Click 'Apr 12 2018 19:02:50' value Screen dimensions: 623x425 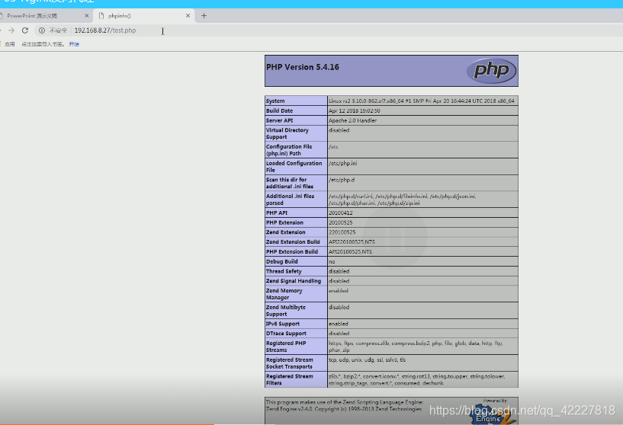355,110
